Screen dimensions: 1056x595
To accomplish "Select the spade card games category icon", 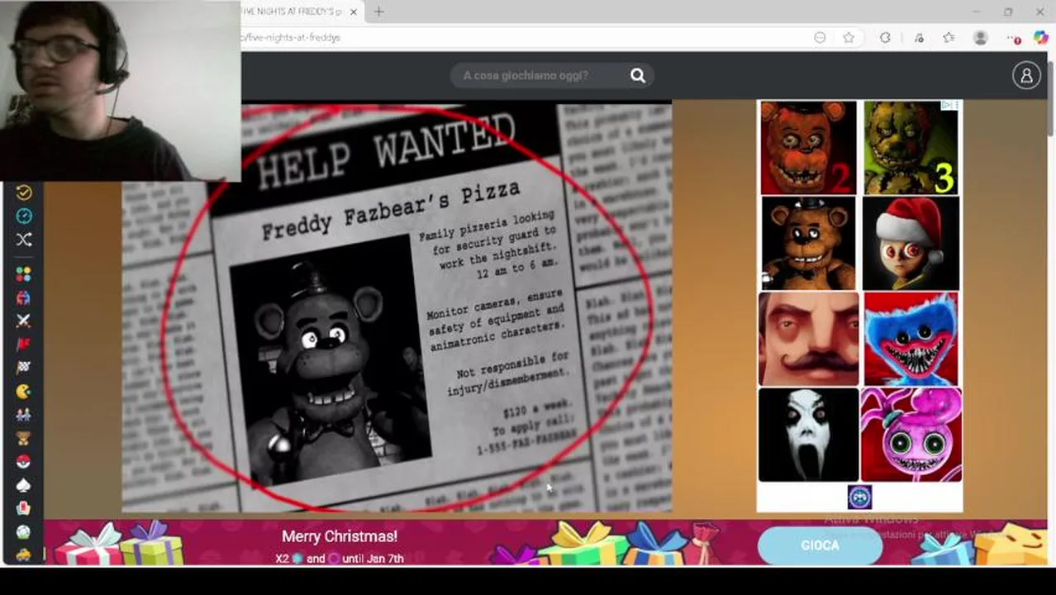I will (x=23, y=485).
